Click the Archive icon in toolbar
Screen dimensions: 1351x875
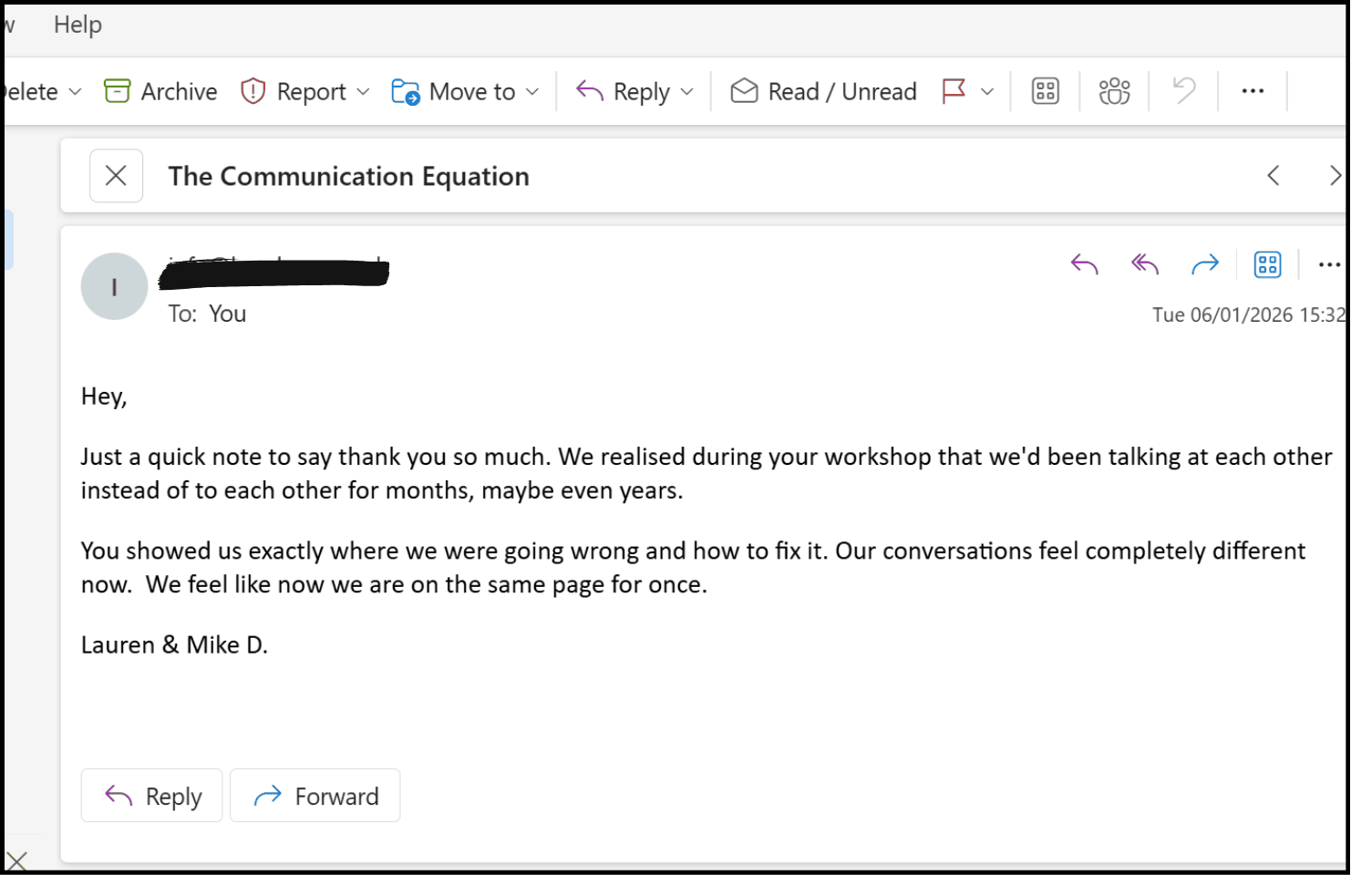[x=118, y=91]
